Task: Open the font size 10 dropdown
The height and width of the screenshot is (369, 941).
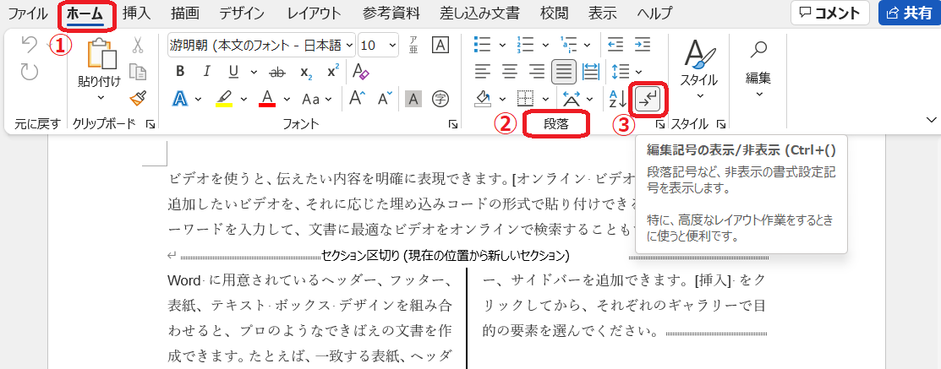Action: point(379,45)
